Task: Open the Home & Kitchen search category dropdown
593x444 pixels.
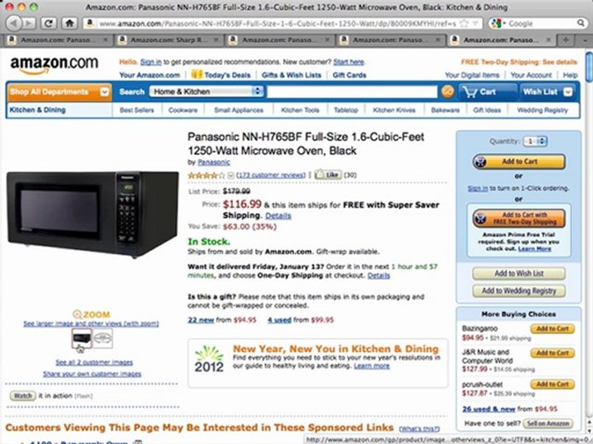Action: 206,91
